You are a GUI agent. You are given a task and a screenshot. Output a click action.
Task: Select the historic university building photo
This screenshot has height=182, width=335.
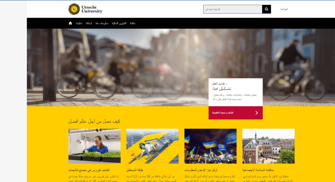pyautogui.click(x=268, y=146)
